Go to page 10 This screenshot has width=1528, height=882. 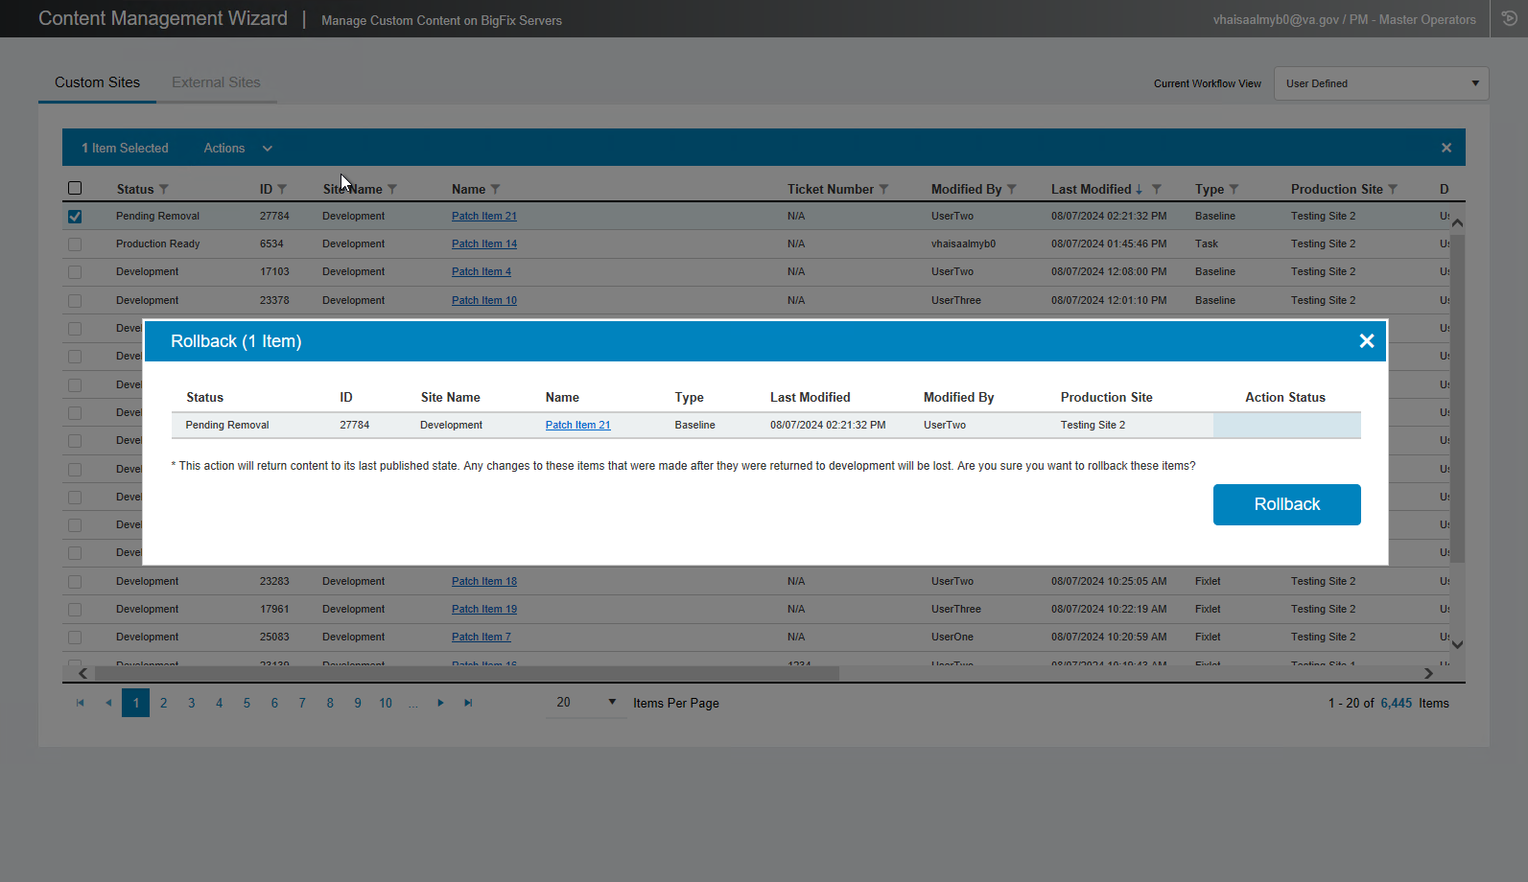386,703
